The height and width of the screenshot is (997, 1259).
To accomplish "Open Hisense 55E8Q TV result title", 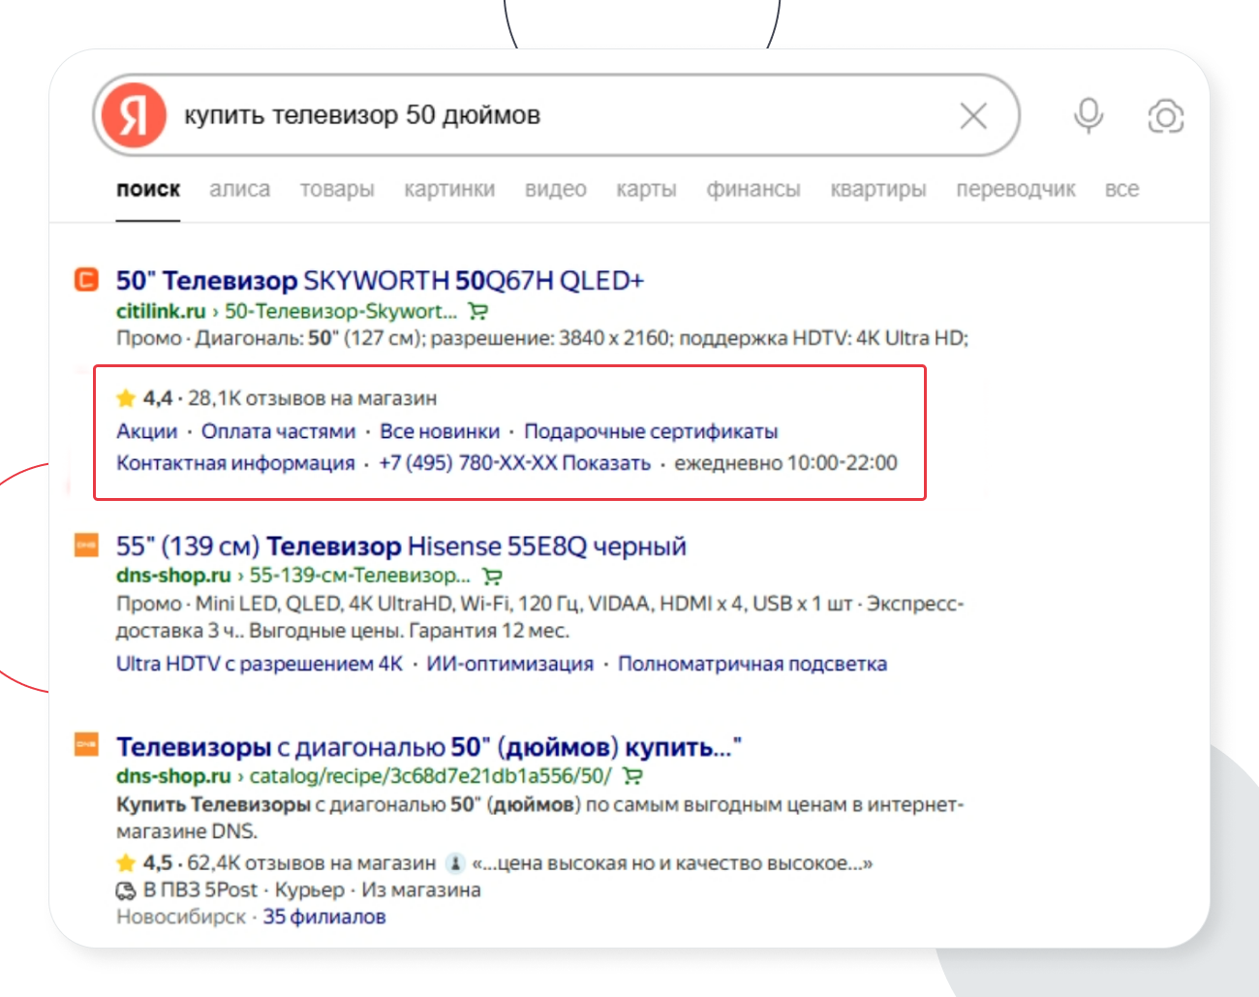I will pyautogui.click(x=401, y=545).
